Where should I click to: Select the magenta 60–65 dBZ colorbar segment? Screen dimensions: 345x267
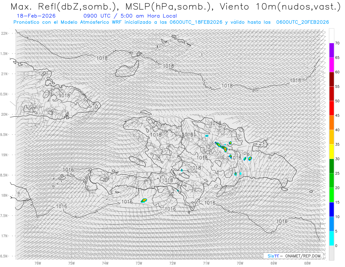coord(331,65)
